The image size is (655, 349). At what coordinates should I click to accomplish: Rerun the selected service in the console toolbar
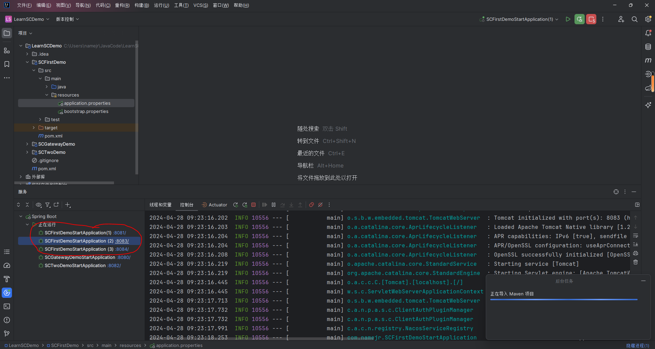pyautogui.click(x=235, y=205)
